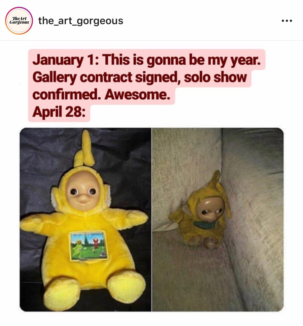This screenshot has width=303, height=326.
Task: Click the 'confirmed. Awesome.' caption line
Action: (101, 95)
